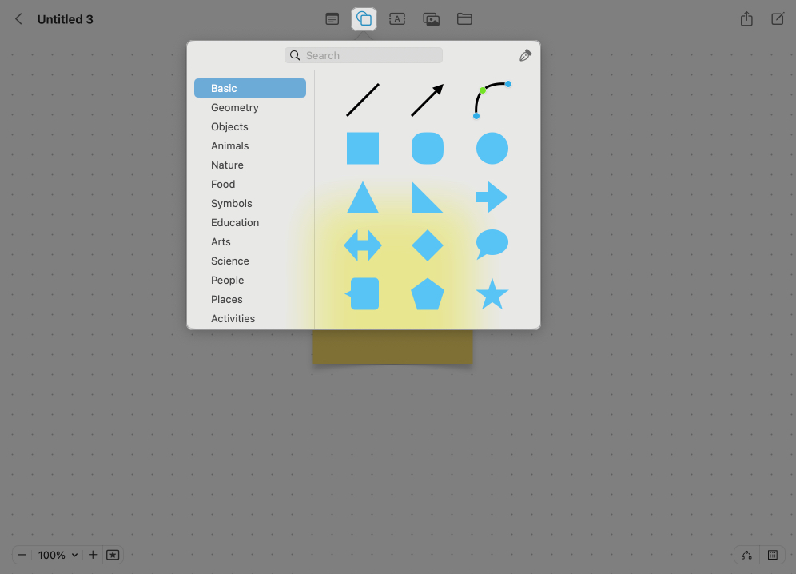Select the blue star shape
This screenshot has width=796, height=574.
click(x=492, y=294)
